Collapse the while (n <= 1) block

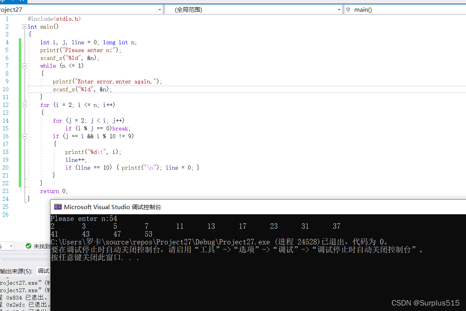(25, 66)
